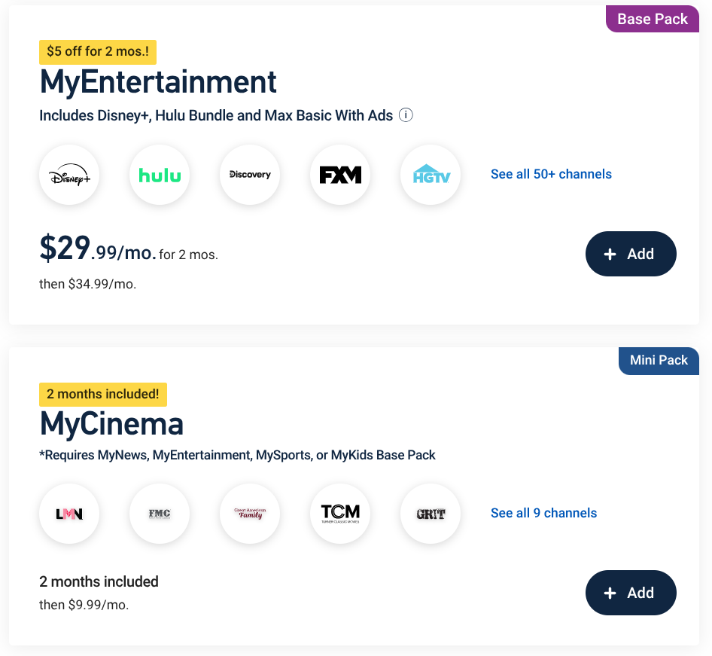Add the MyCinema mini pack

(631, 593)
